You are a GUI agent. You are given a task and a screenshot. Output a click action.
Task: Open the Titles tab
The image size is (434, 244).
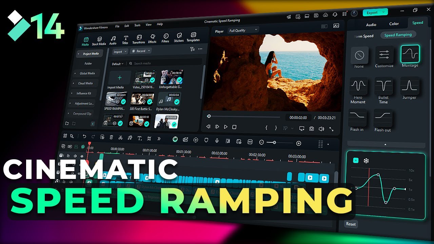[125, 40]
